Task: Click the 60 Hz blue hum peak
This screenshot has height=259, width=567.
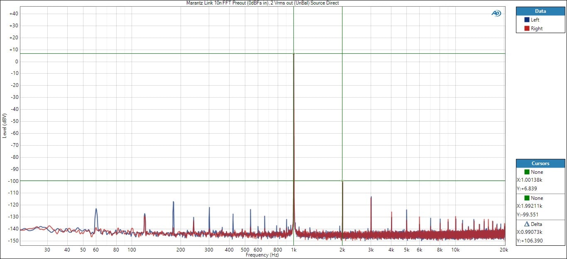Action: click(96, 209)
